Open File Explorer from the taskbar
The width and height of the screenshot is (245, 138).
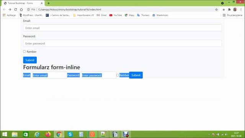coord(15,134)
